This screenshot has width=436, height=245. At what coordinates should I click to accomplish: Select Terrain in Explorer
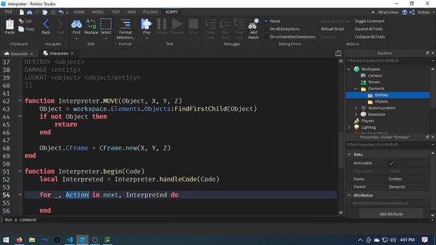tap(374, 82)
